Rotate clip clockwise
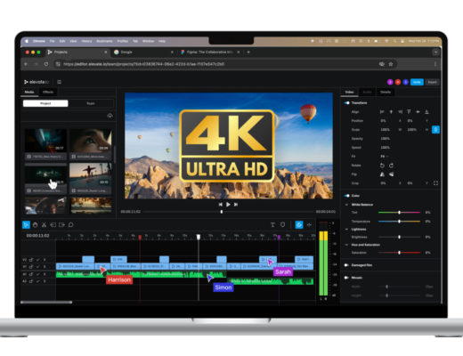Image resolution: width=463 pixels, height=356 pixels. point(391,166)
